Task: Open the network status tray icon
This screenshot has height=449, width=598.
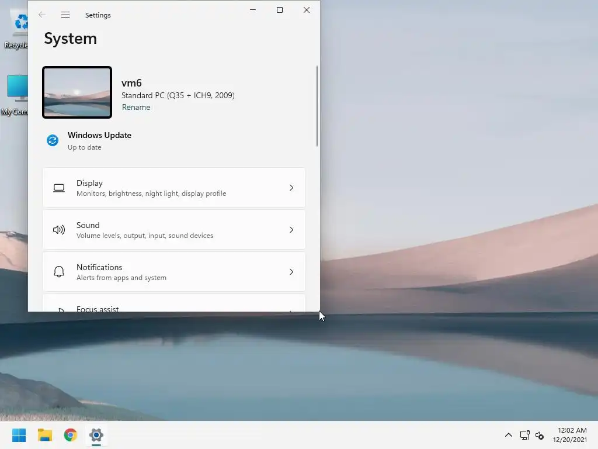Action: pos(525,435)
